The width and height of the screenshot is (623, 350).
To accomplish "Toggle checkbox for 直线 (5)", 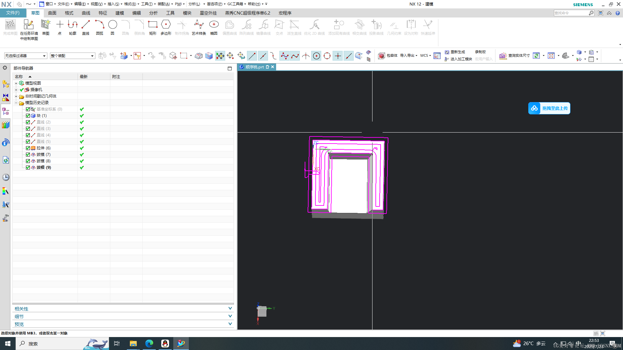I will click(x=28, y=142).
